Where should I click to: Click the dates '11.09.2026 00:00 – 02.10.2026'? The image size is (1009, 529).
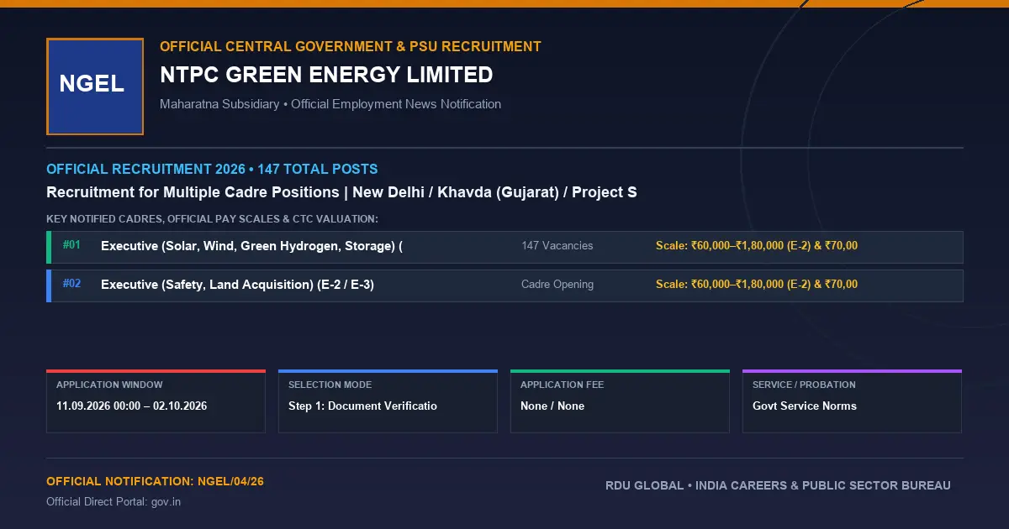(x=131, y=406)
